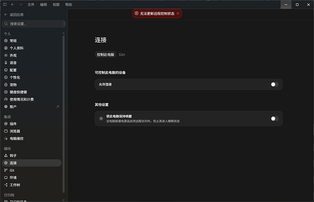Open 工作树 settings page
This screenshot has height=202, width=314.
[32, 185]
